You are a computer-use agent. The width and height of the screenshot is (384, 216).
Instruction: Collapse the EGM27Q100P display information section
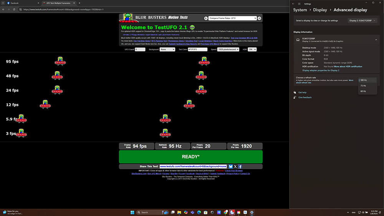pyautogui.click(x=376, y=40)
